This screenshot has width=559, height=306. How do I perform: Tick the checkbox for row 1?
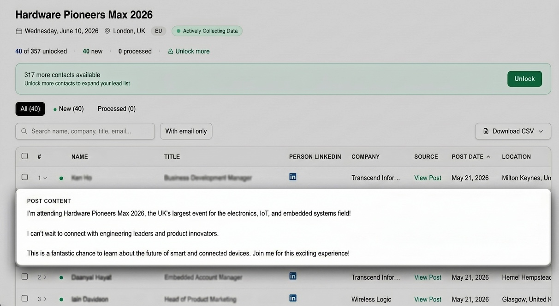[x=25, y=177]
